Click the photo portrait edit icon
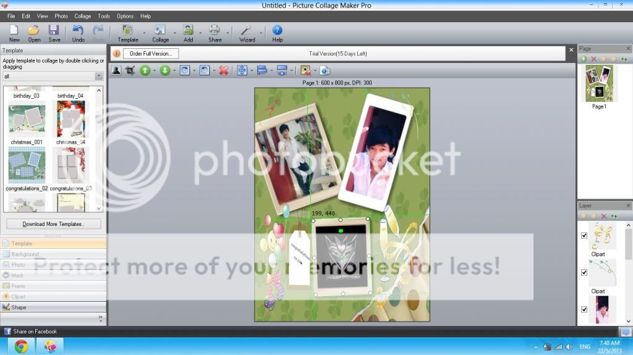633x355 pixels. coord(116,70)
